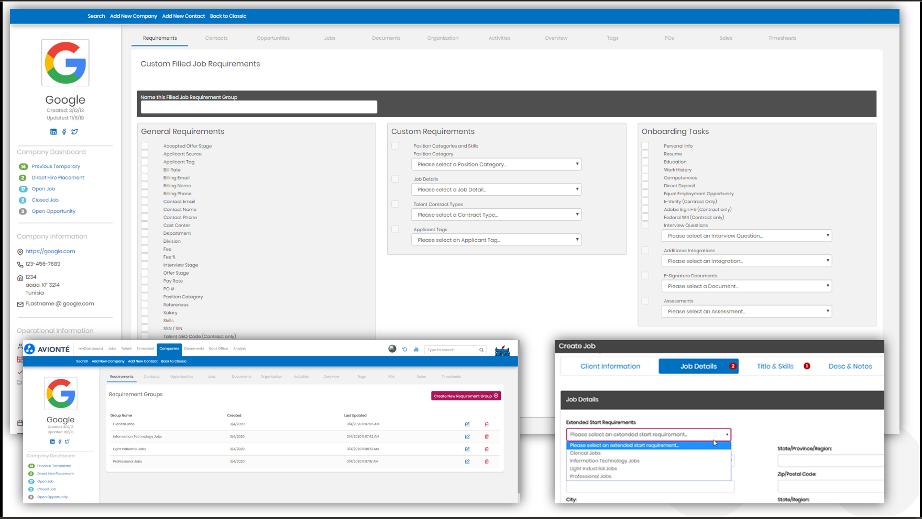Click the Filled Job Requirement Group name field
922x519 pixels.
(x=259, y=107)
